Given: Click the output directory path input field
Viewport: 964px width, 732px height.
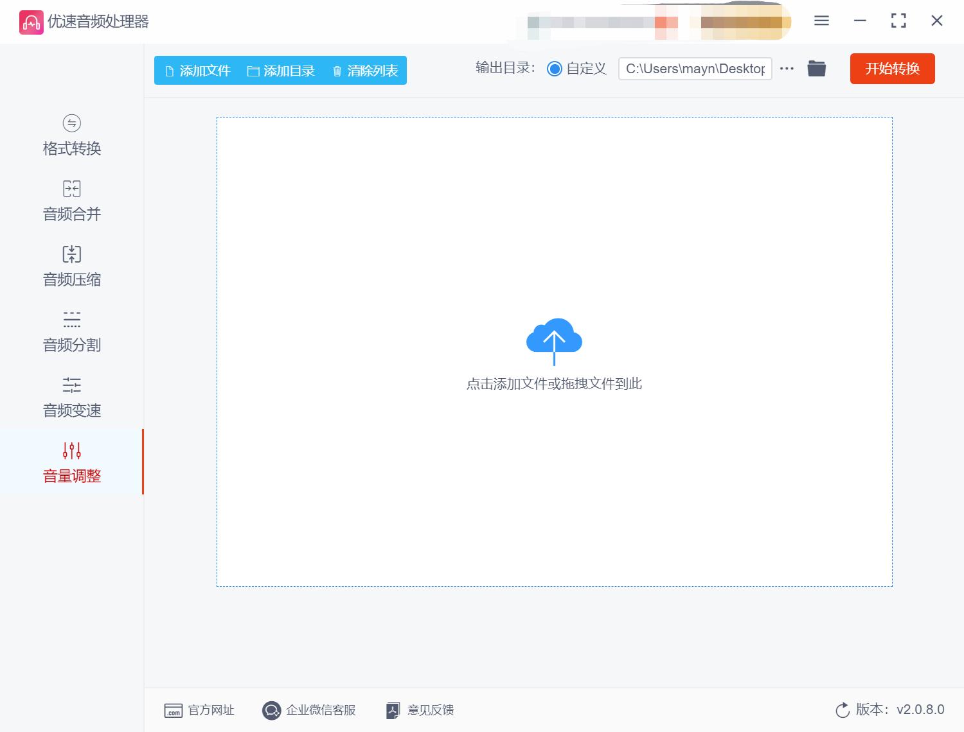Looking at the screenshot, I should pos(695,68).
